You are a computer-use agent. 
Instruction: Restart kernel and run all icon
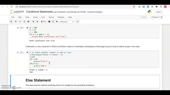pos(57,22)
